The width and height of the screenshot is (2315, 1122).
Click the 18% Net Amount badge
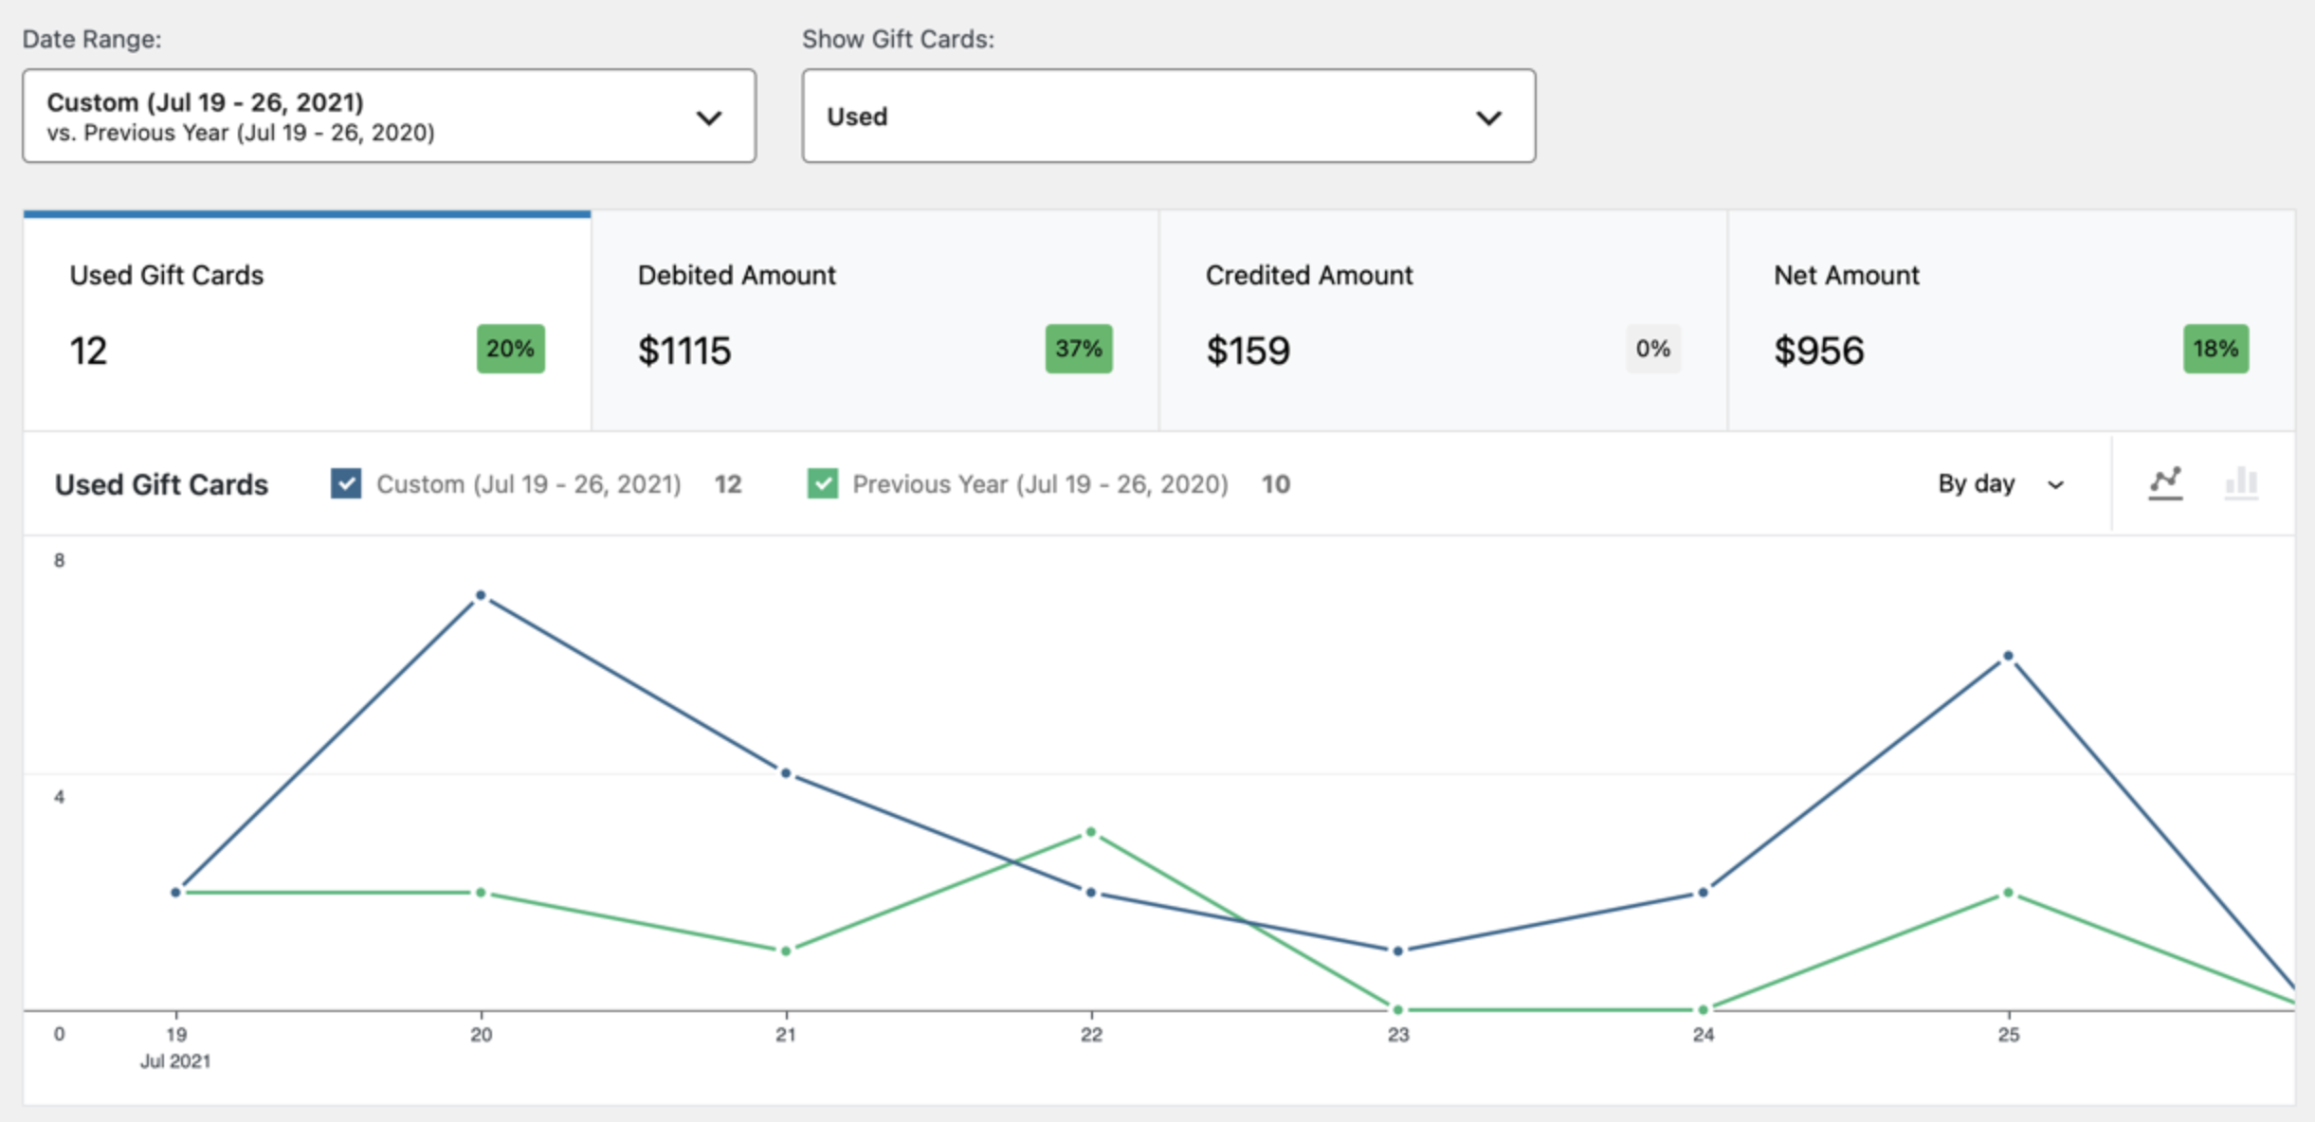point(2215,349)
